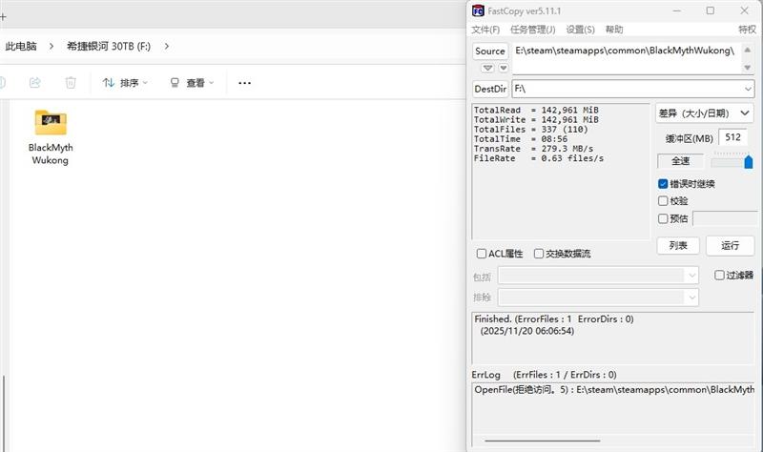Click the 运行 execute button
The image size is (763, 452).
click(730, 246)
